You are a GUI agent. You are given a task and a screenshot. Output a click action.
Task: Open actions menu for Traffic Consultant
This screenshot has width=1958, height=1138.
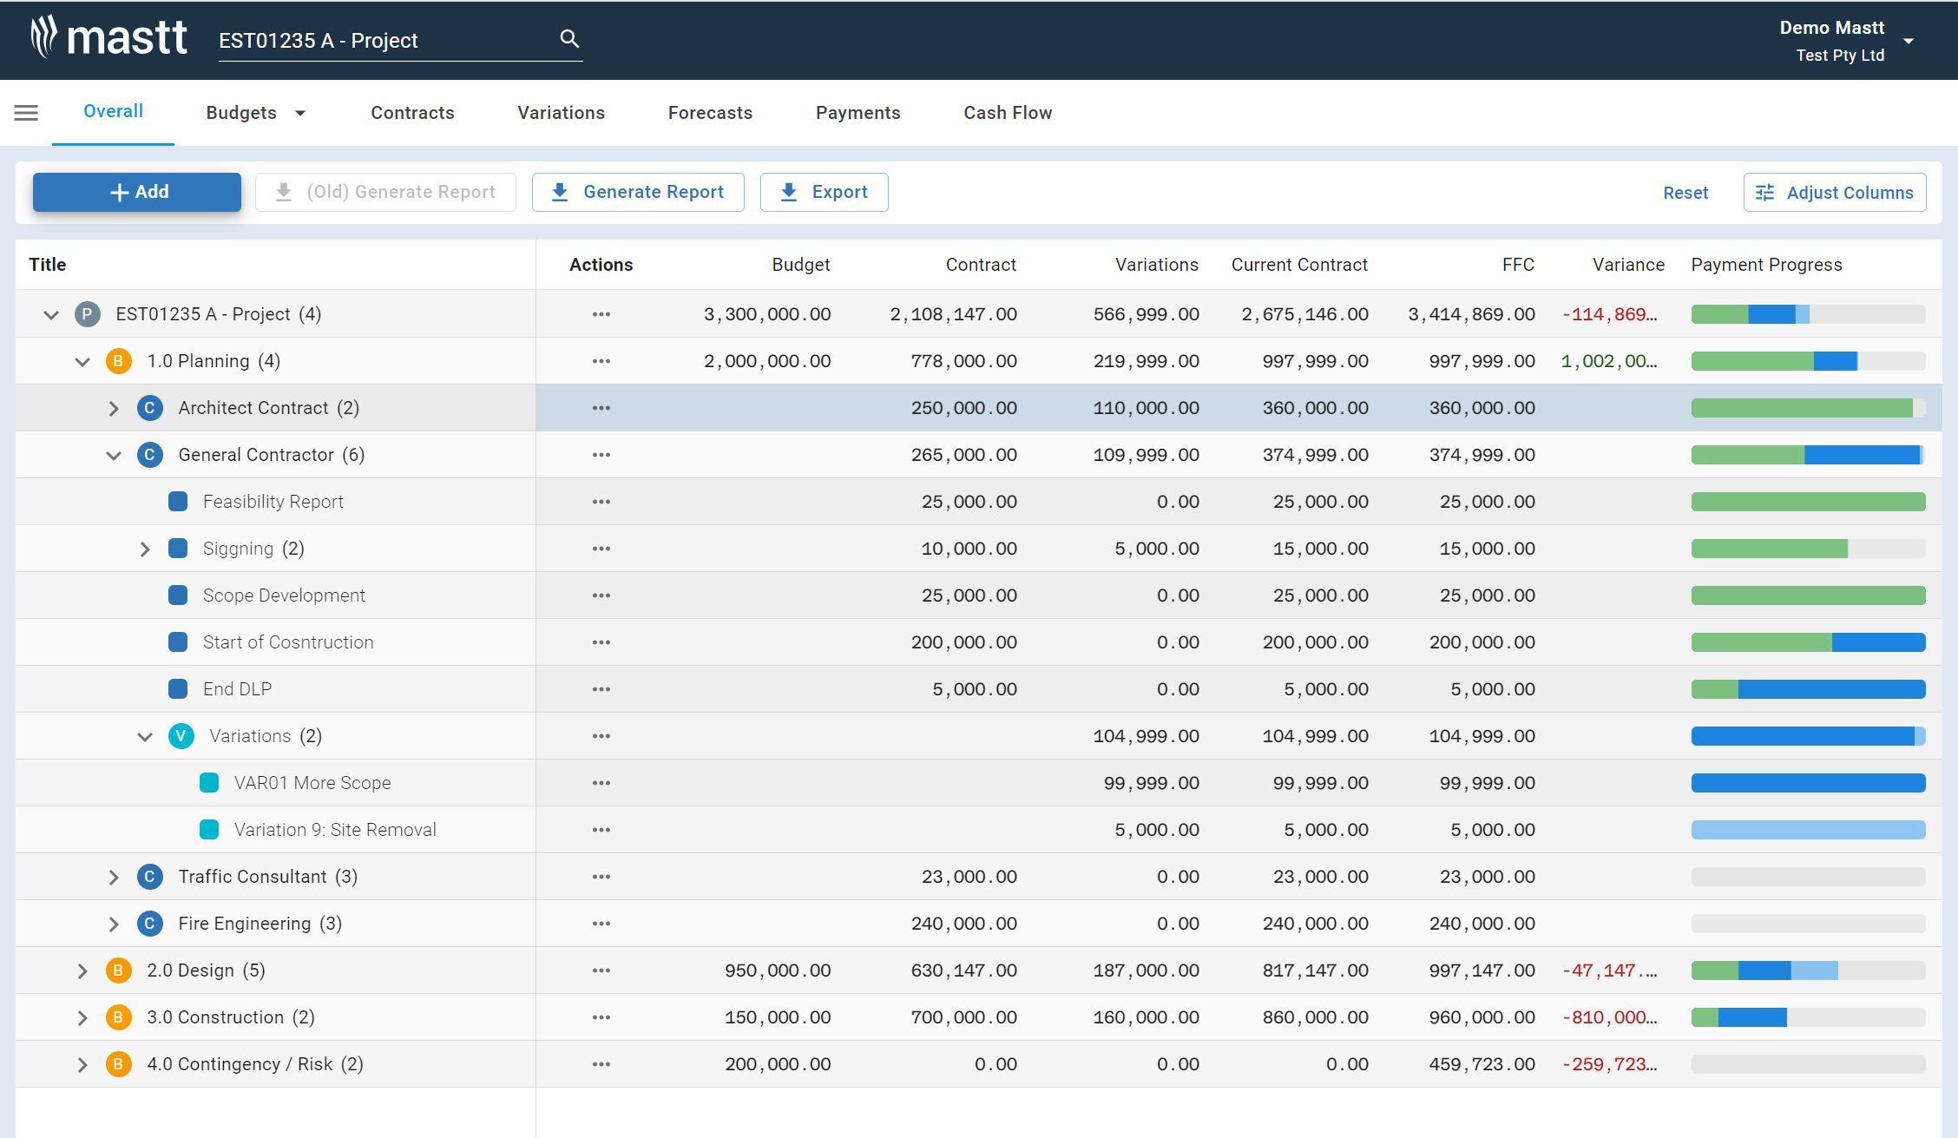[601, 877]
